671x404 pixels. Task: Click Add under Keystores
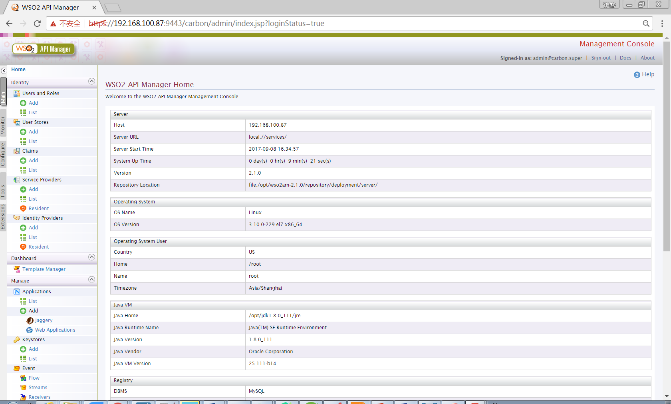pos(34,349)
